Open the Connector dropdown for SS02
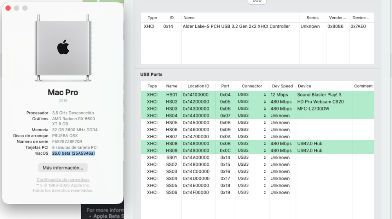 [x=252, y=165]
